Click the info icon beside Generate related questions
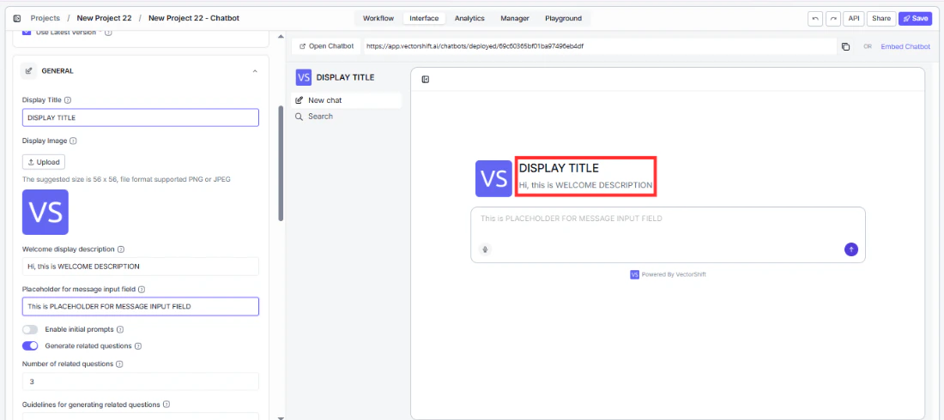The width and height of the screenshot is (944, 420). coord(138,346)
